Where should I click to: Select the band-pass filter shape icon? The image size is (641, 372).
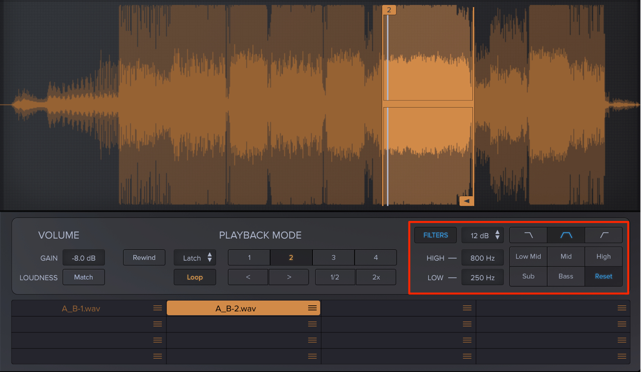click(x=566, y=235)
